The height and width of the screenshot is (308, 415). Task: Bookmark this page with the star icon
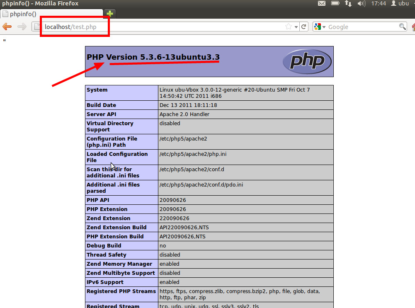[289, 27]
